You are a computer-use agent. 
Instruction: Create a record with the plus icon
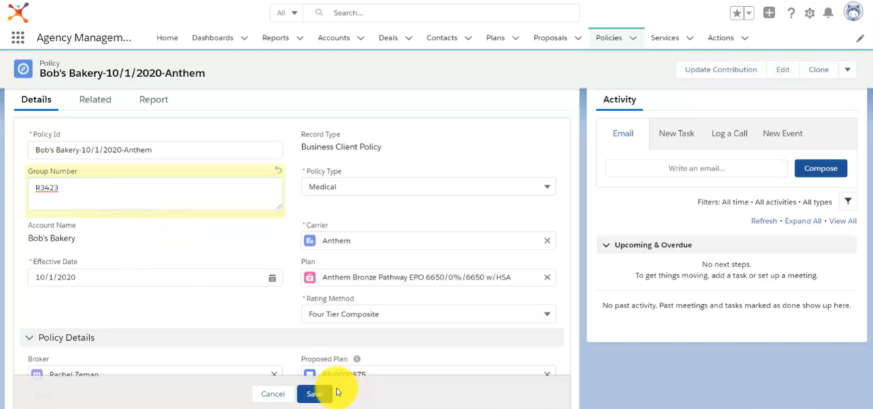click(769, 12)
